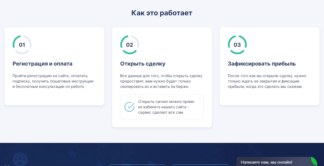
Task: Click the "Все данные для того" description paragraph
Action: (x=161, y=81)
